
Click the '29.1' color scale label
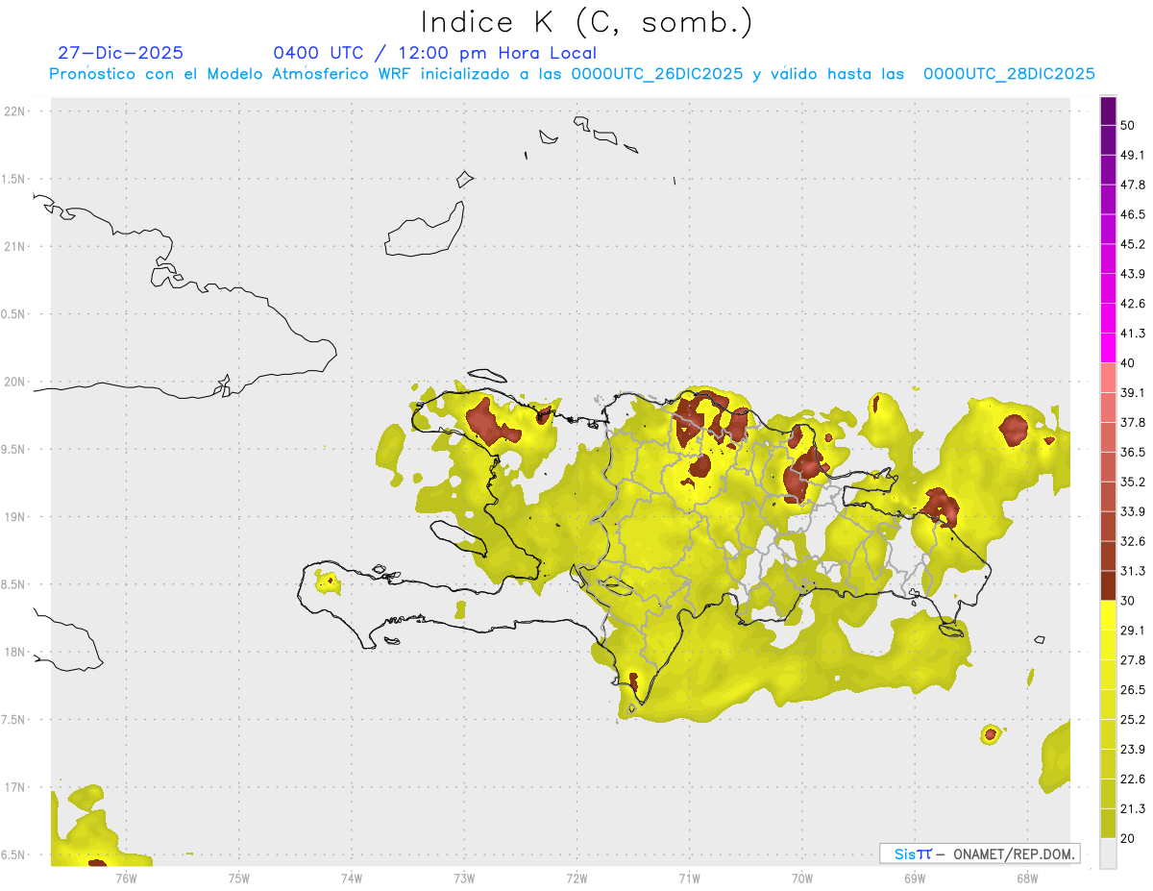[1133, 631]
